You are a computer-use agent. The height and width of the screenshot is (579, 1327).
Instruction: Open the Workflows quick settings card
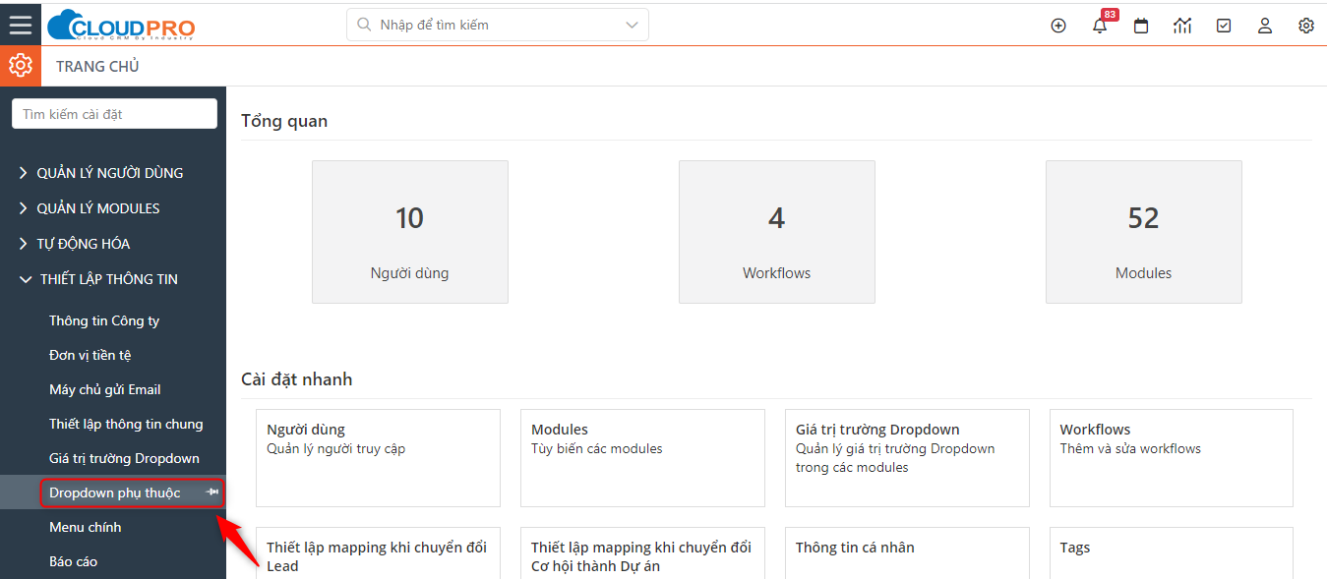(1171, 458)
